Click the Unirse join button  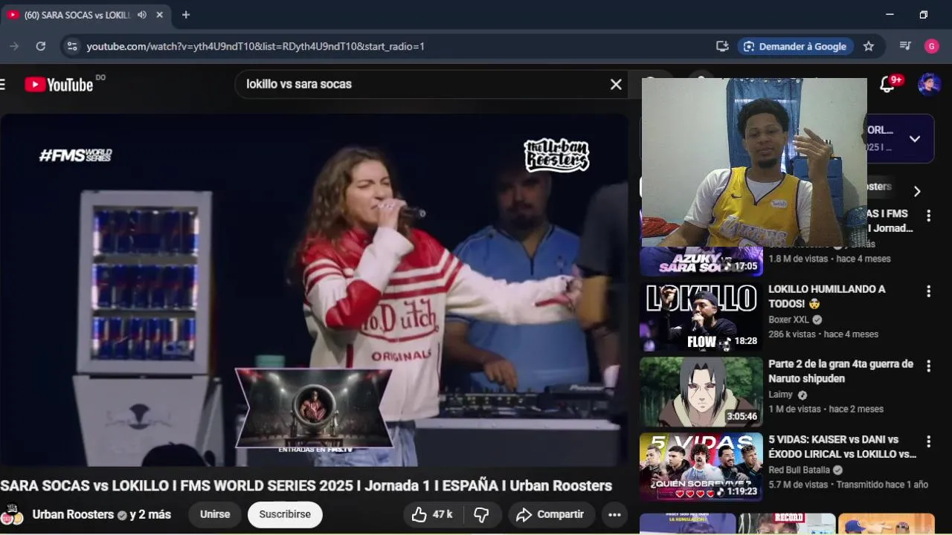click(215, 514)
